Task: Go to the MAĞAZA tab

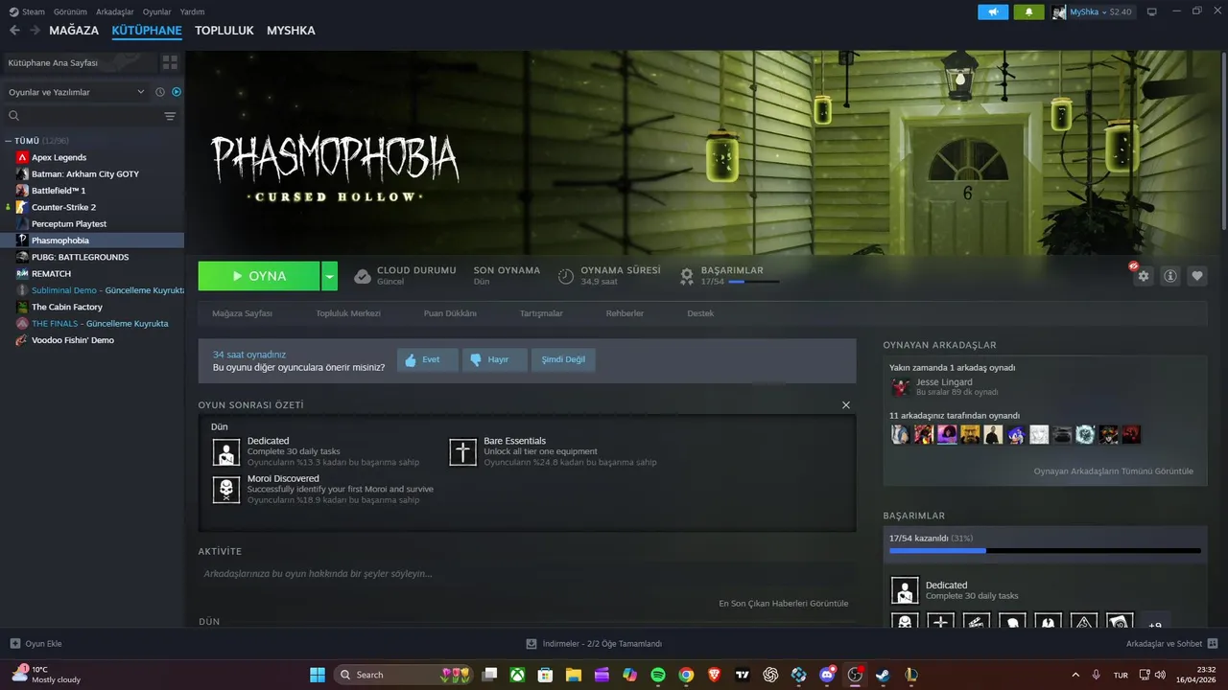Action: pos(74,31)
